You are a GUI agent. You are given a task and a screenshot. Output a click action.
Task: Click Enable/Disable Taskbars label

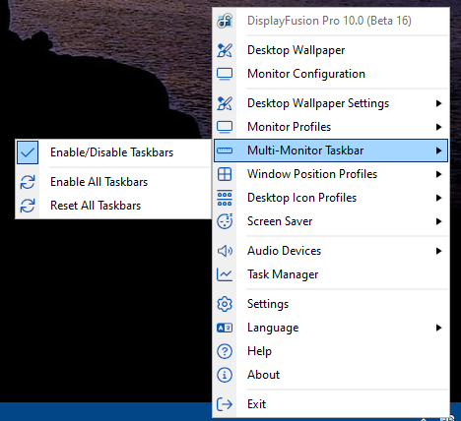point(111,152)
